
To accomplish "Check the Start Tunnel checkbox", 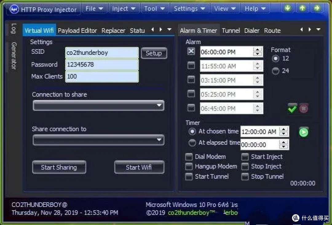I will [x=189, y=177].
